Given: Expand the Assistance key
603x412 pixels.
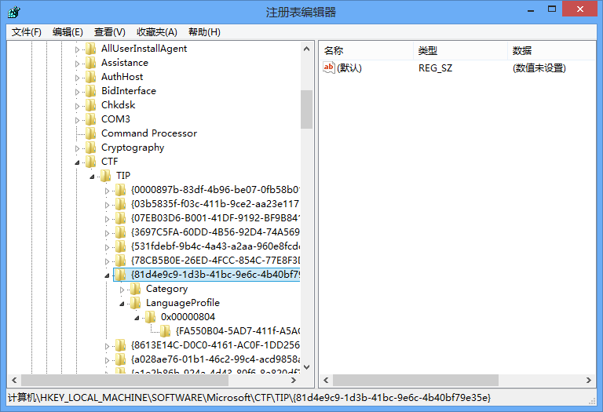Looking at the screenshot, I should click(77, 64).
